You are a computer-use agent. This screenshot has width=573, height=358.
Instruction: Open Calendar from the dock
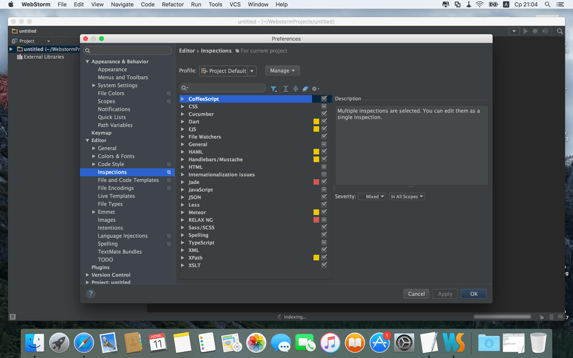(x=157, y=343)
